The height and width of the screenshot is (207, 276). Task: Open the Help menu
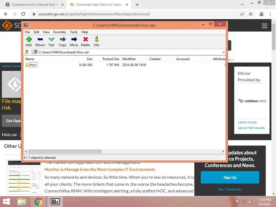[85, 32]
